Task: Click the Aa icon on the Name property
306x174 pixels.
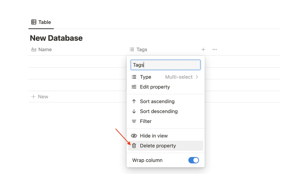Action: coord(34,49)
